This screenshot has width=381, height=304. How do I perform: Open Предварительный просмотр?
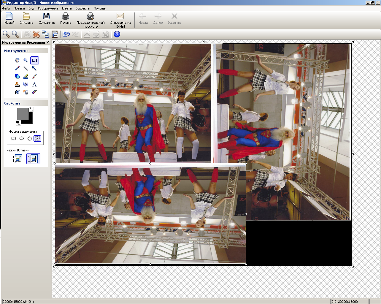coord(91,20)
